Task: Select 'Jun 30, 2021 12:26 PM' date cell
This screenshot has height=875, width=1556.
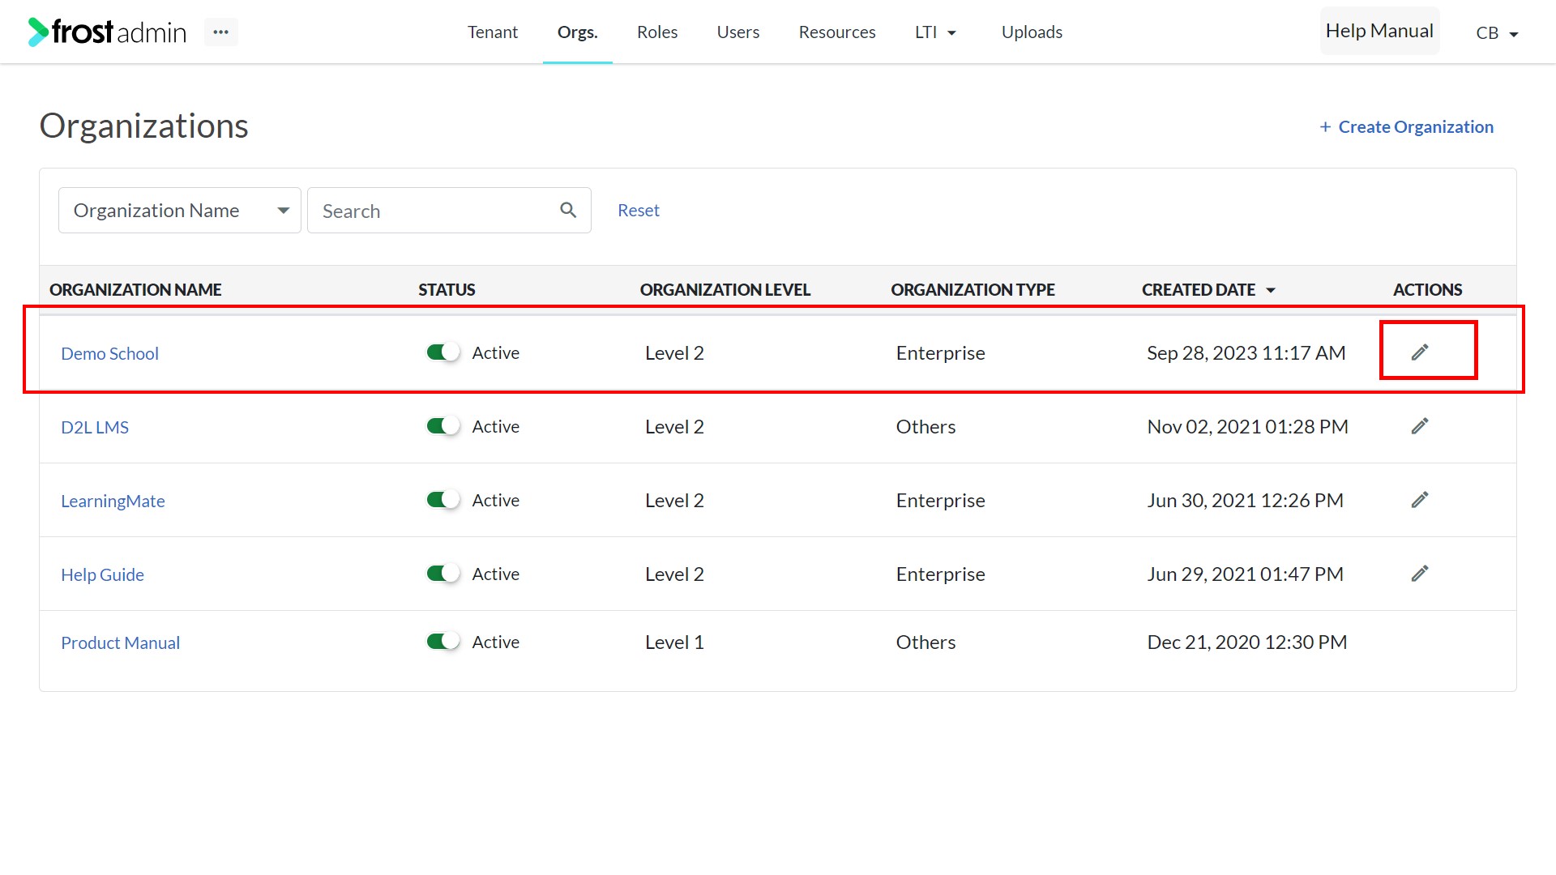Action: point(1245,501)
